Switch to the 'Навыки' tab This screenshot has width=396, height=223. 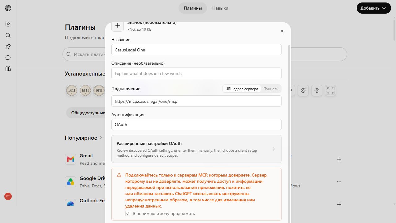point(220,8)
